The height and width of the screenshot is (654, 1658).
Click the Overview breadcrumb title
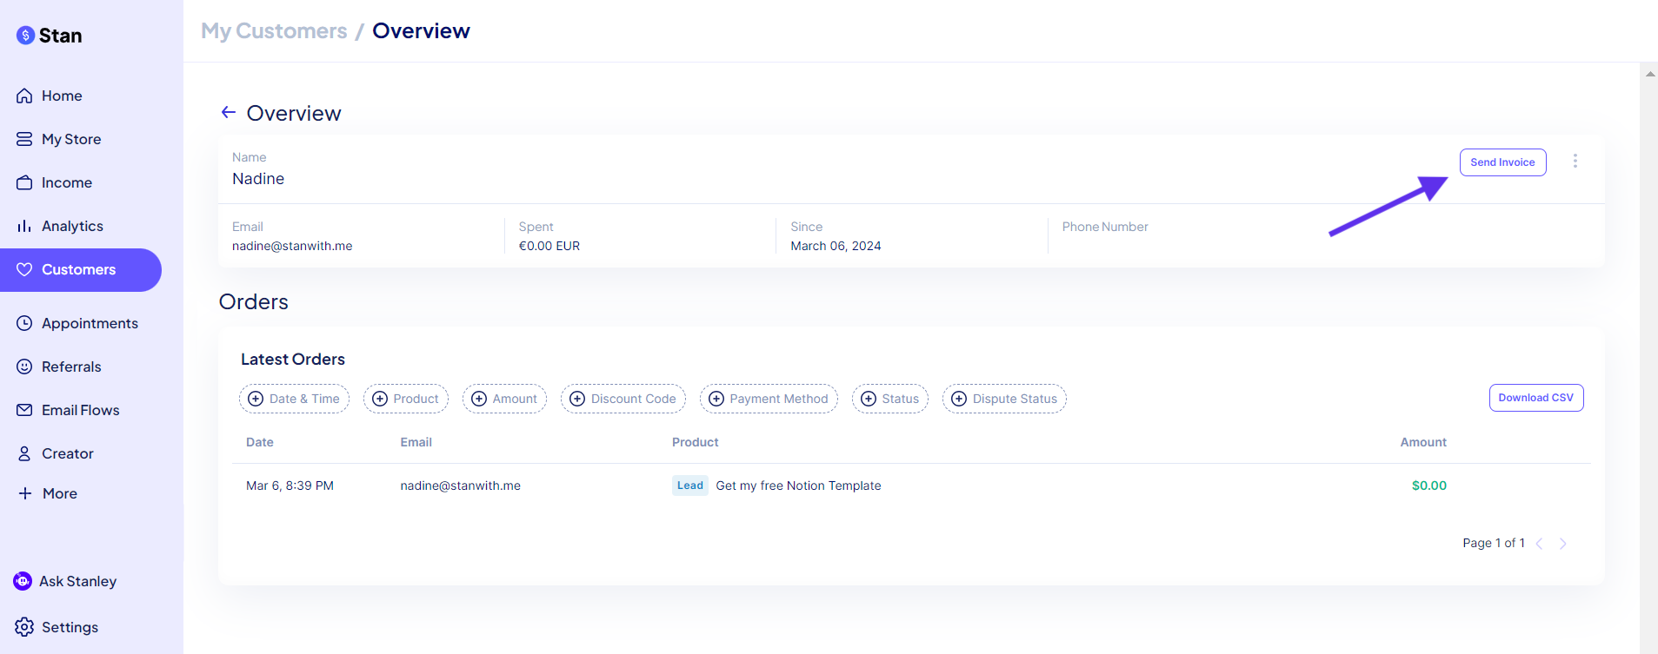pos(421,31)
